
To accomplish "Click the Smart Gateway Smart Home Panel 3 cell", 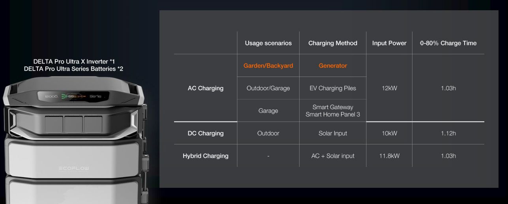I will click(x=333, y=111).
